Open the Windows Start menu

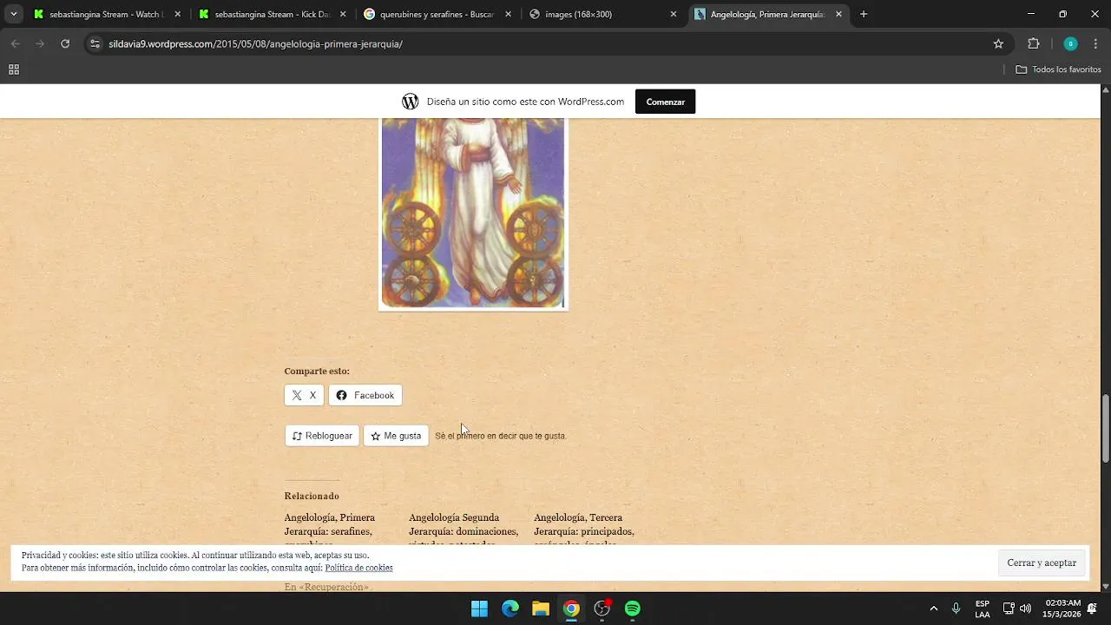[479, 609]
